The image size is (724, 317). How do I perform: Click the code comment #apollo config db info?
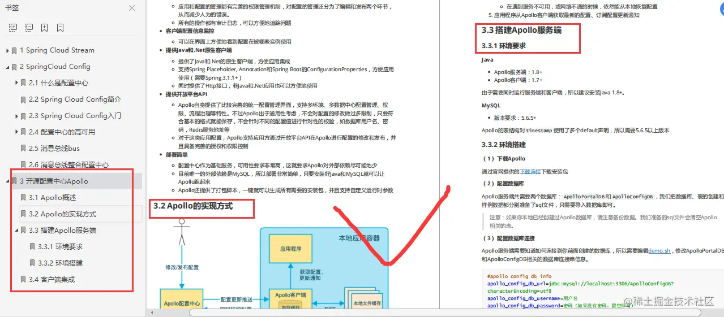click(x=519, y=276)
